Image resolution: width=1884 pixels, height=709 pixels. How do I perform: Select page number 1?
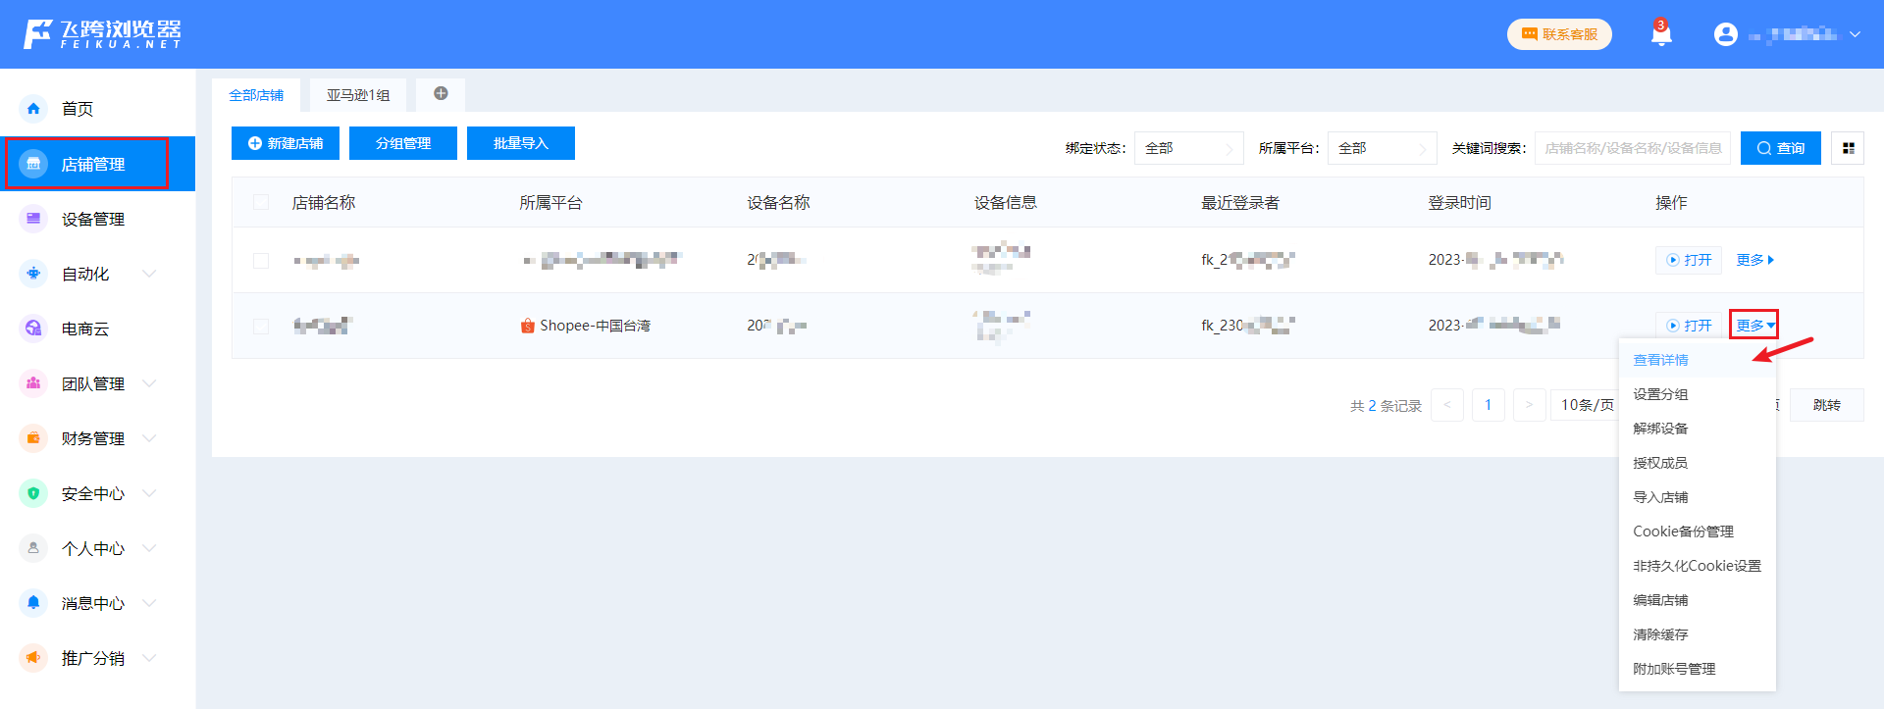[x=1489, y=405]
